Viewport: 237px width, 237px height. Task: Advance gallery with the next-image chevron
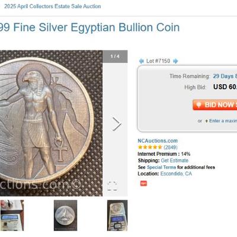point(117,124)
